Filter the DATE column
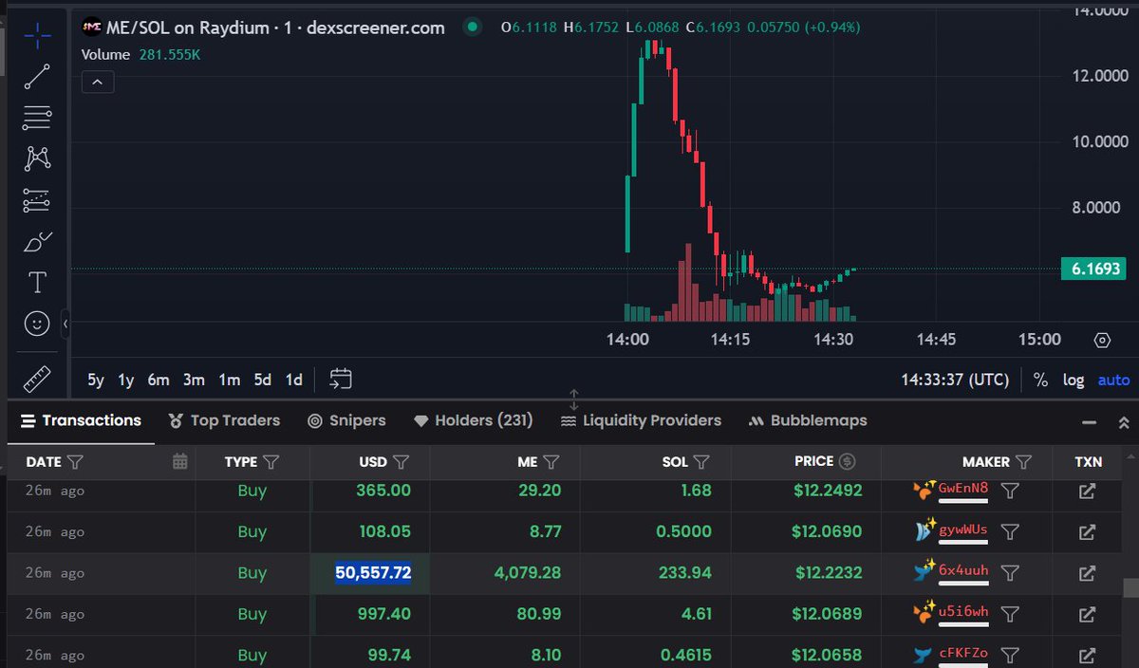This screenshot has width=1139, height=668. point(76,462)
